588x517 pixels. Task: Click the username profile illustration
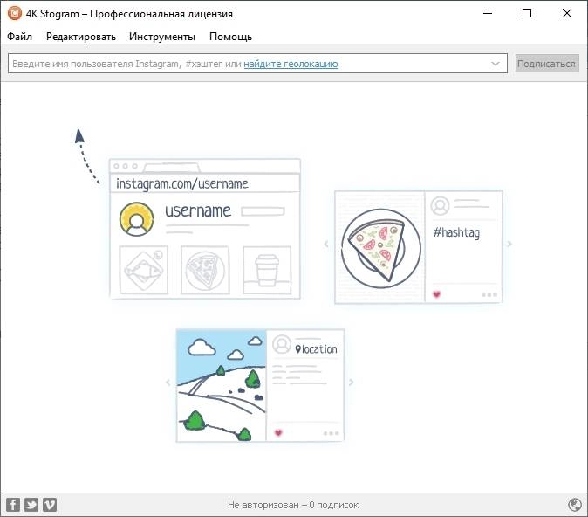pyautogui.click(x=205, y=229)
